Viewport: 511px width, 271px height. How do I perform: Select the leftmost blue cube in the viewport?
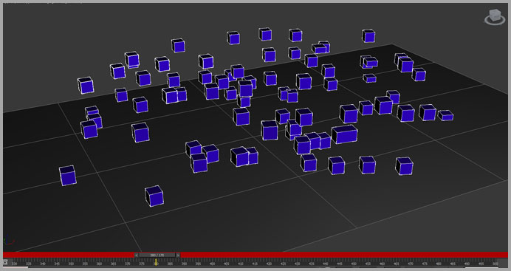pos(68,176)
